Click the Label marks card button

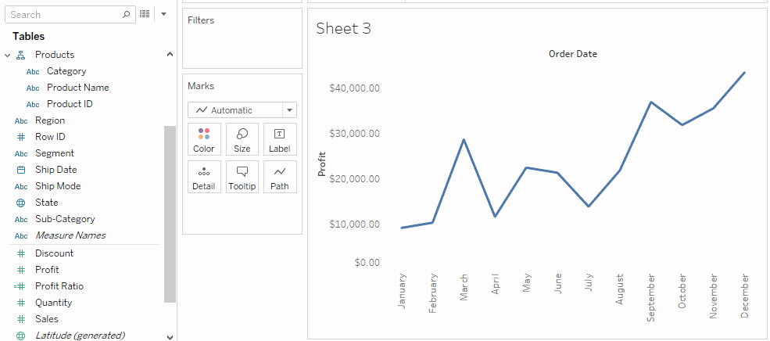click(280, 139)
